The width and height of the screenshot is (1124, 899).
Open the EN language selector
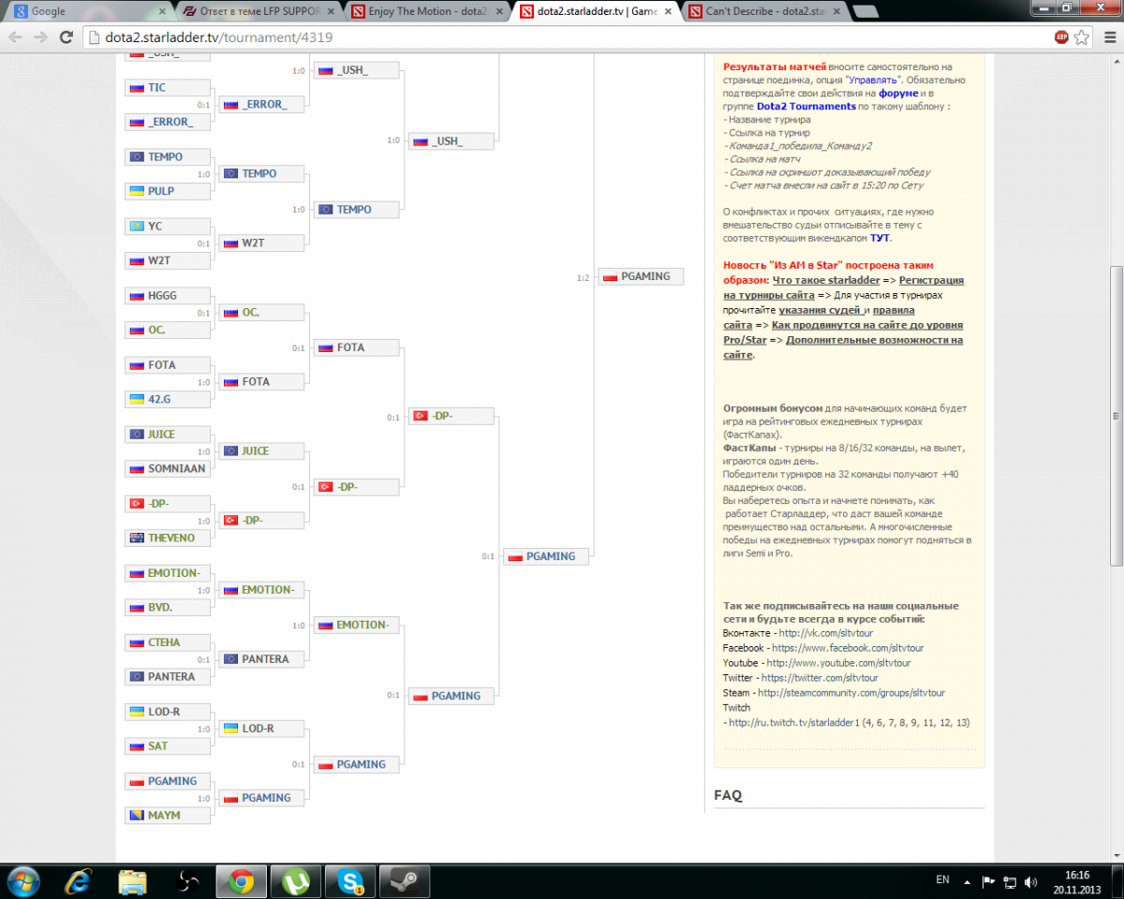click(x=942, y=880)
